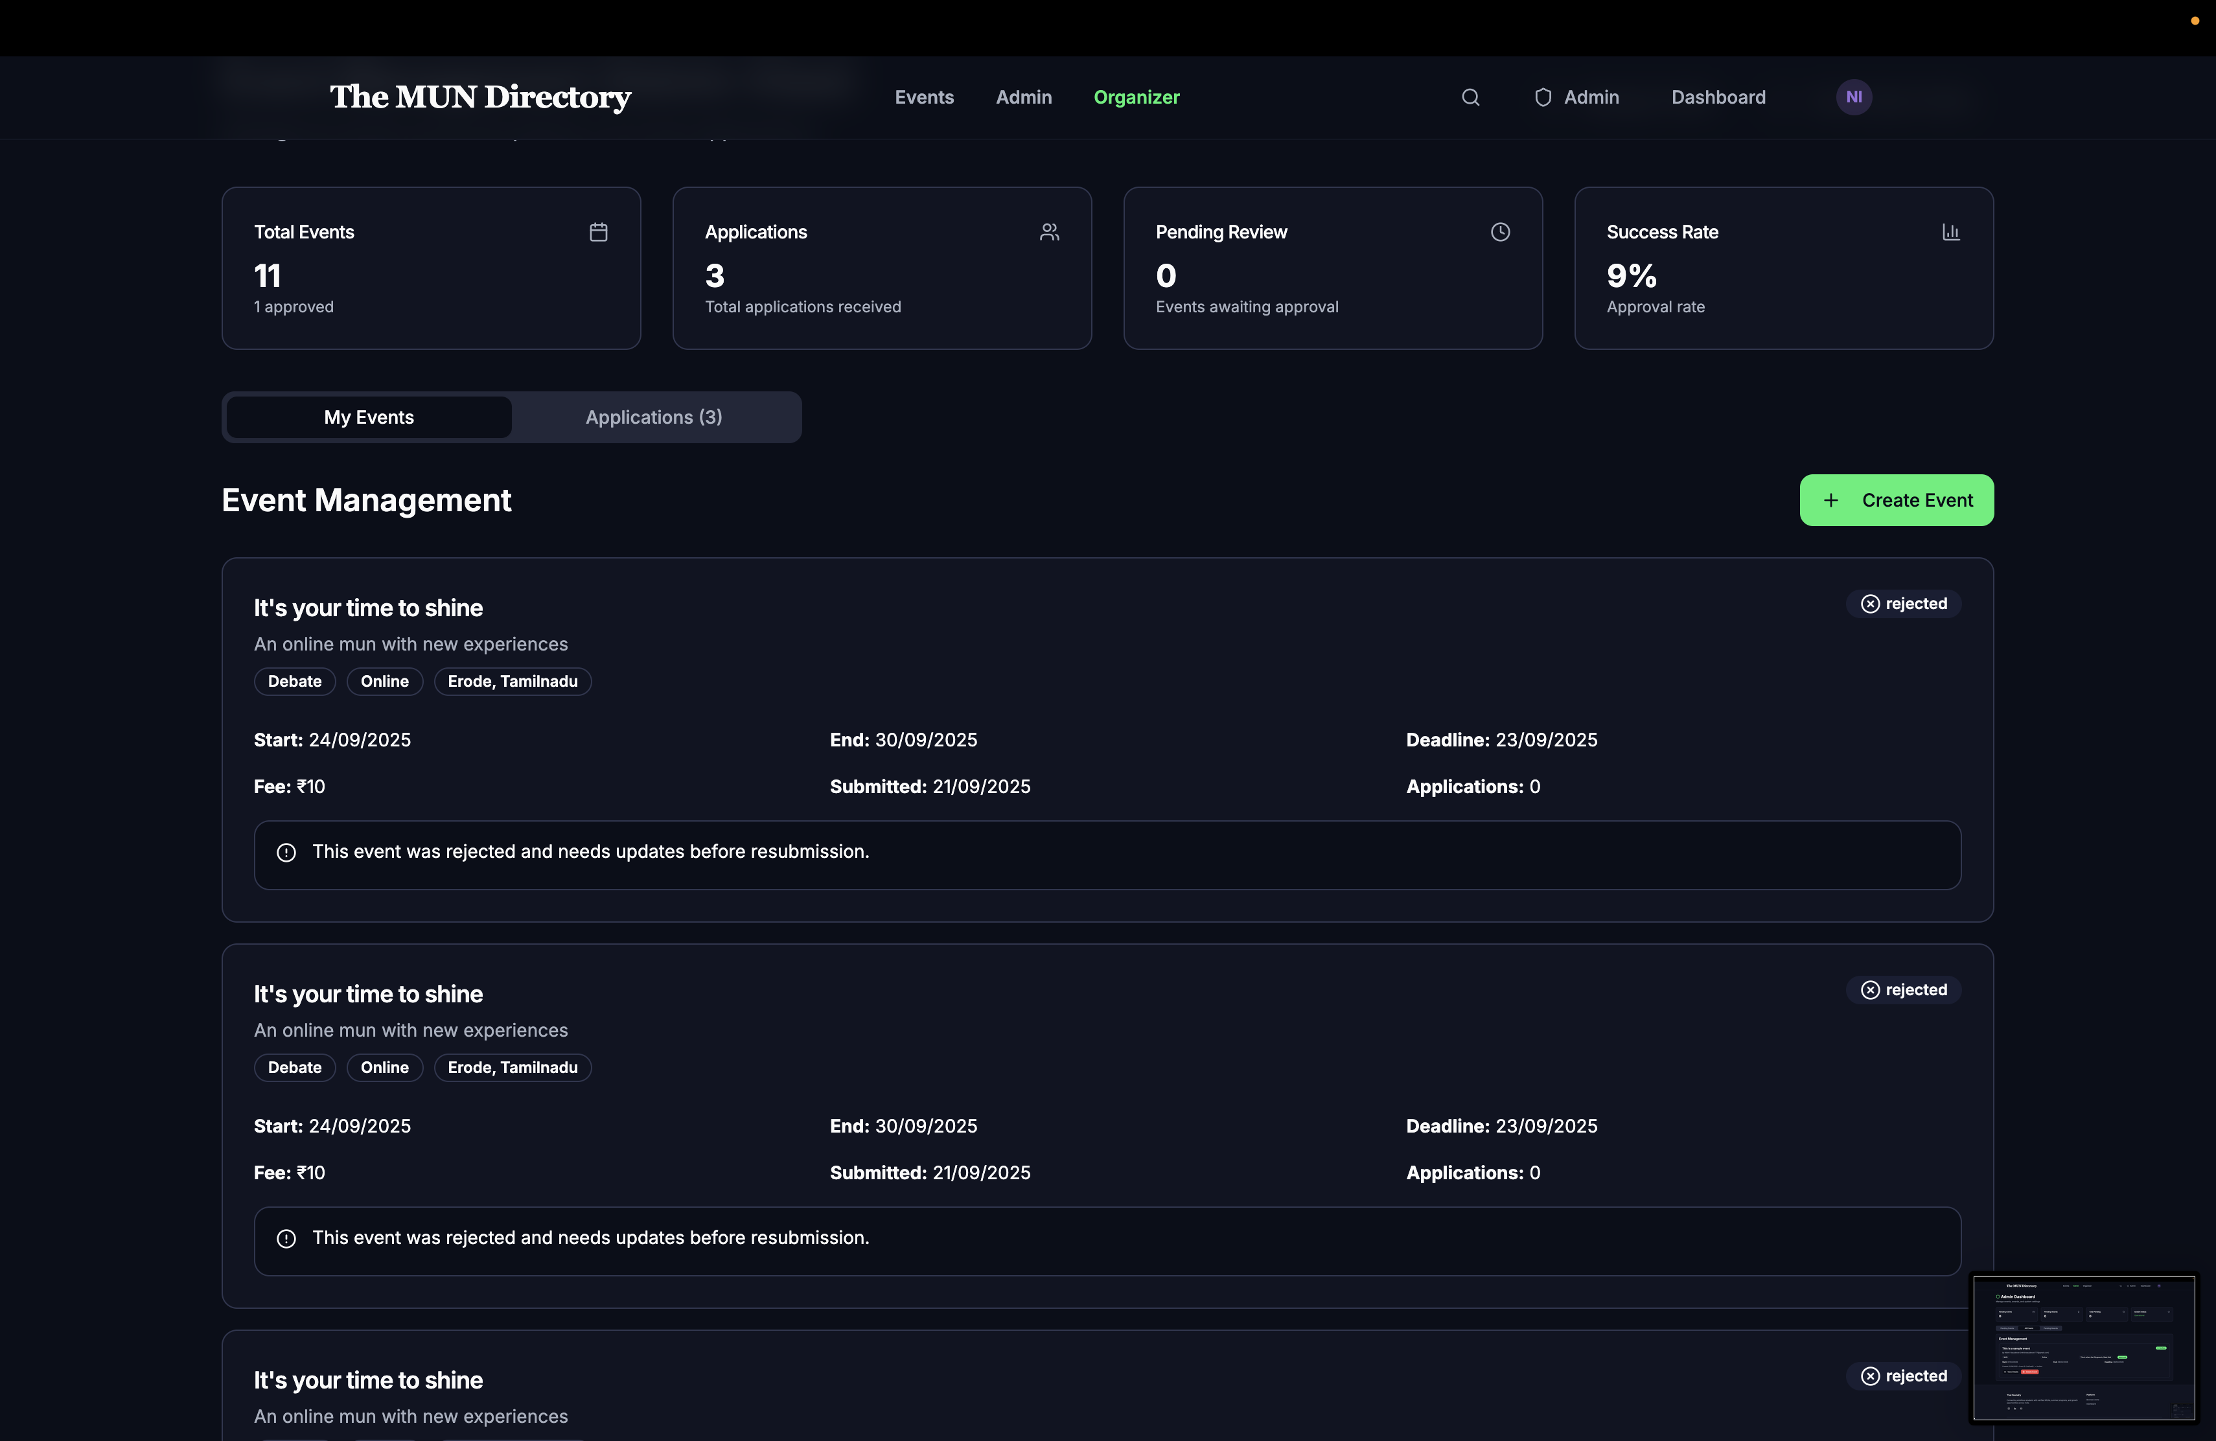Click The MUN Directory logo title

coord(480,97)
